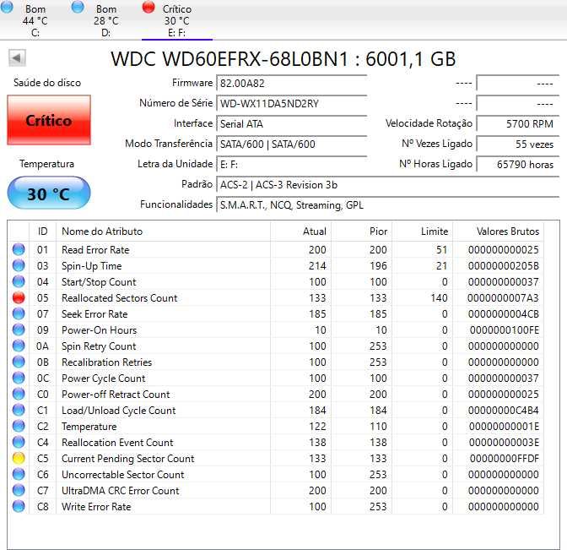This screenshot has width=567, height=550.
Task: Click the Spin-Up Time current value 214
Action: coord(317,266)
